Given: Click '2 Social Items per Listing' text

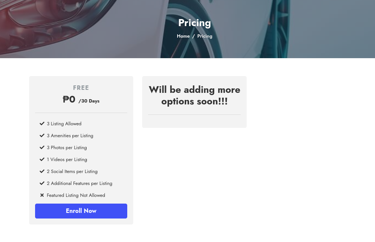Looking at the screenshot, I should [x=72, y=172].
